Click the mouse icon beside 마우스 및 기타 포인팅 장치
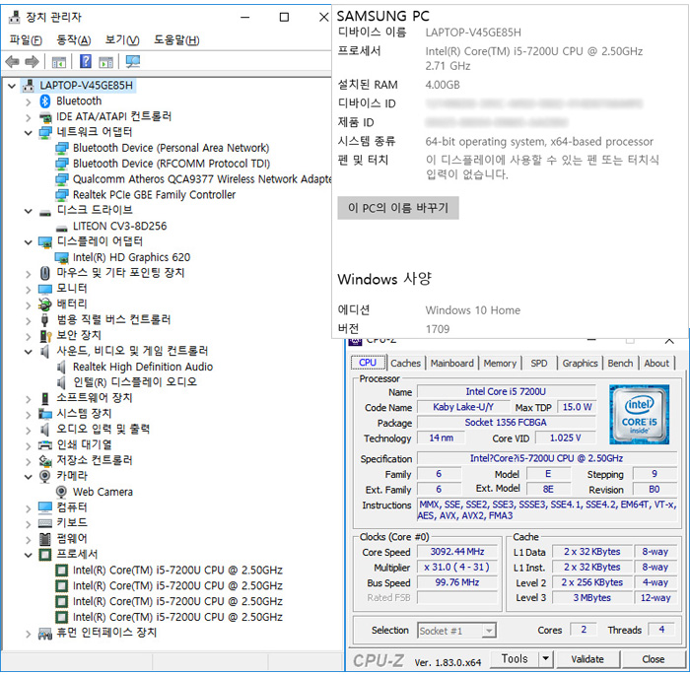 45,273
